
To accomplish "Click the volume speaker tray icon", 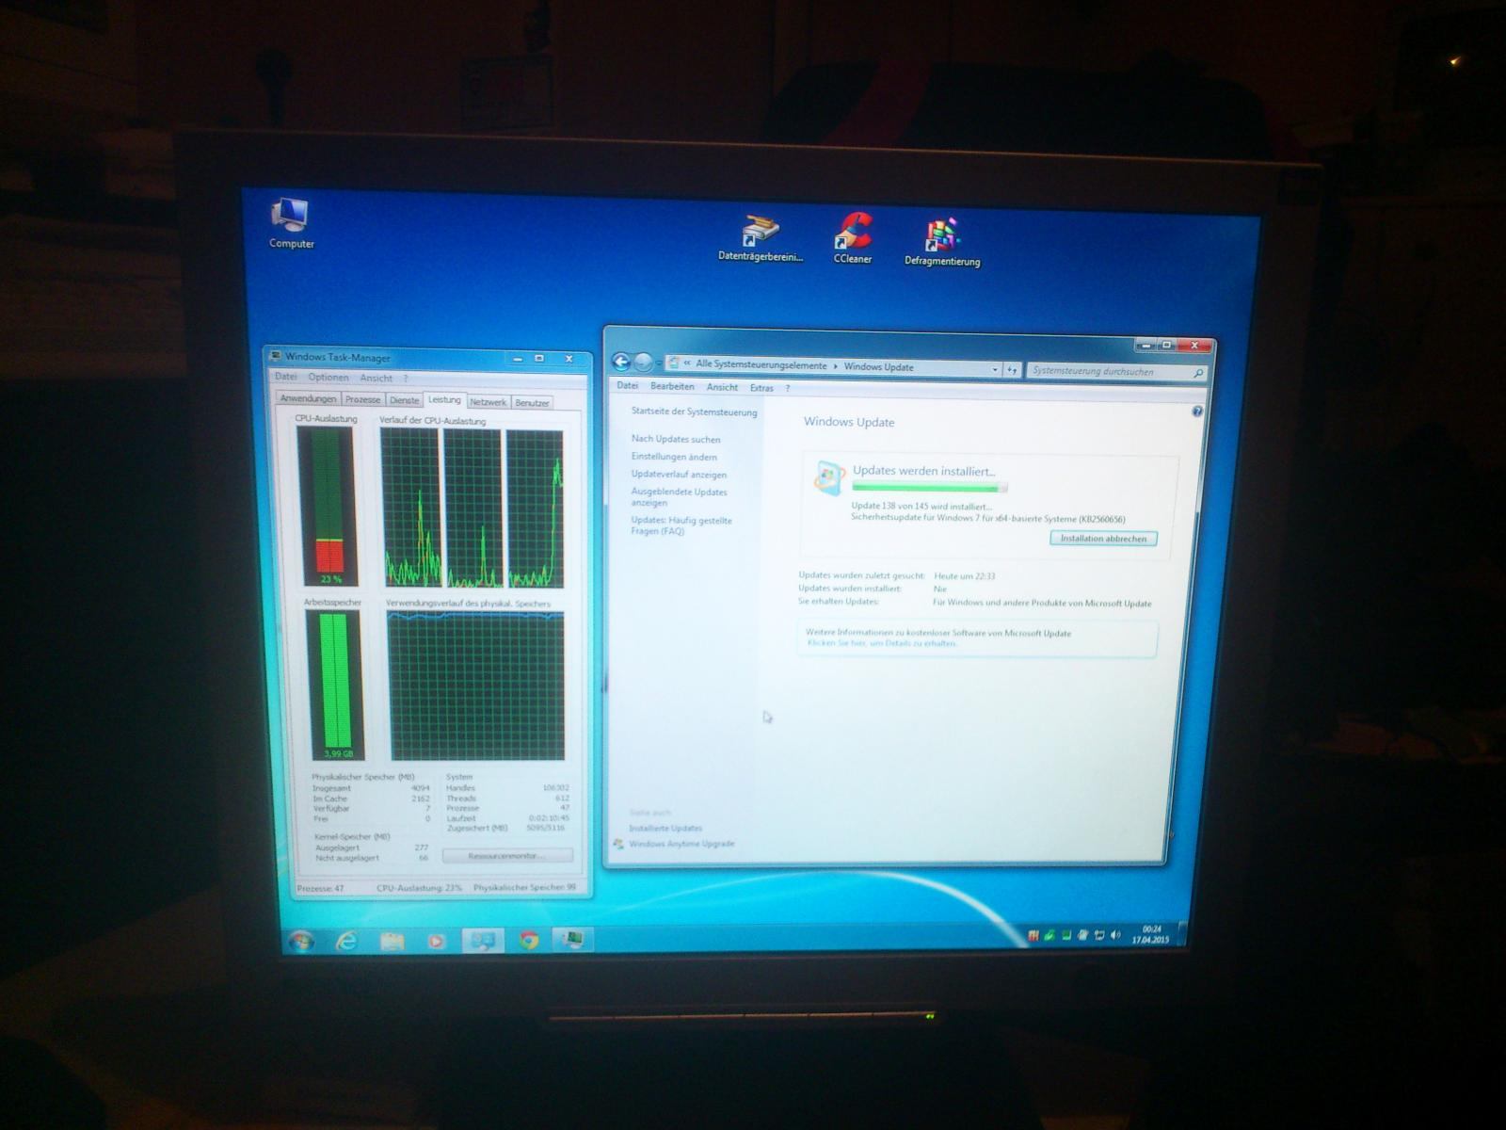I will tap(1115, 935).
